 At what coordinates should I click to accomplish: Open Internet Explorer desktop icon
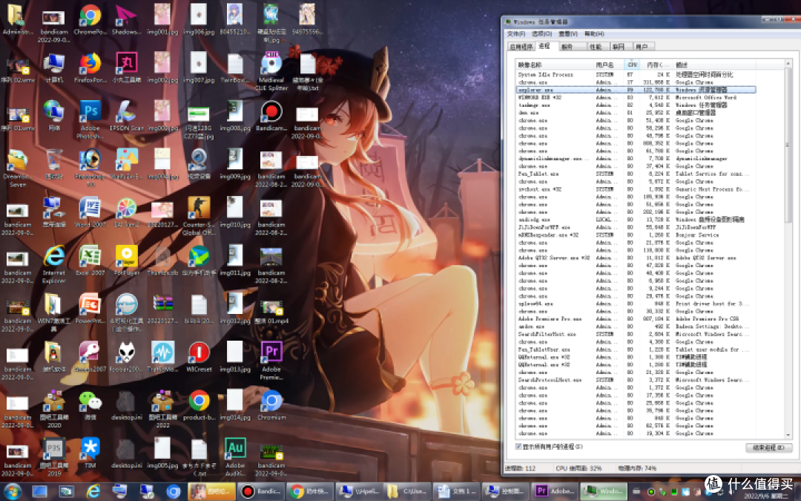click(53, 264)
